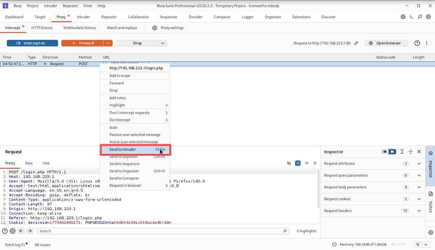Open the Notes side panel
The image size is (435, 250).
[x=430, y=202]
